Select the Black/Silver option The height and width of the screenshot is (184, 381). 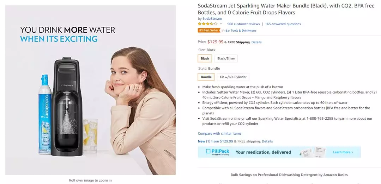(226, 58)
